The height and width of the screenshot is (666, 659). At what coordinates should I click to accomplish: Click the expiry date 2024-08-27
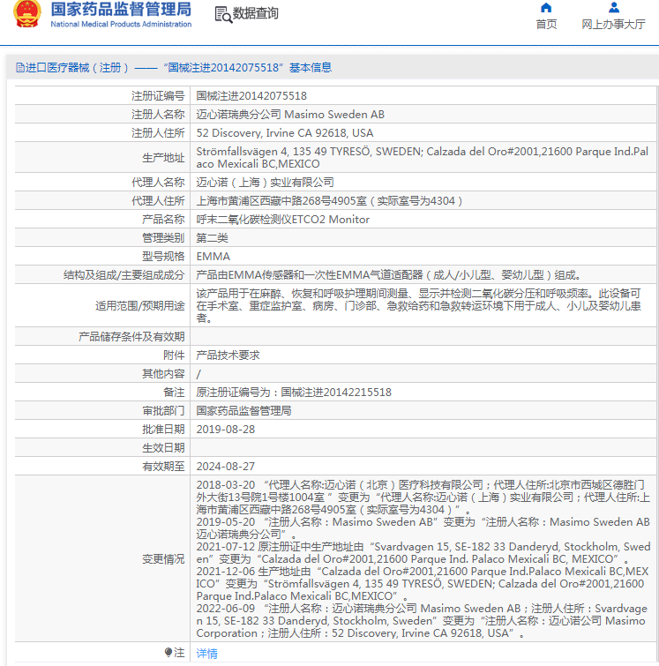click(x=225, y=466)
